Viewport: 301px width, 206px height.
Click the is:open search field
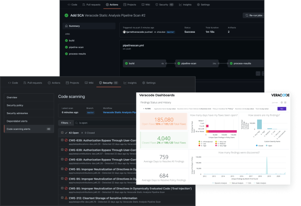click(105, 123)
